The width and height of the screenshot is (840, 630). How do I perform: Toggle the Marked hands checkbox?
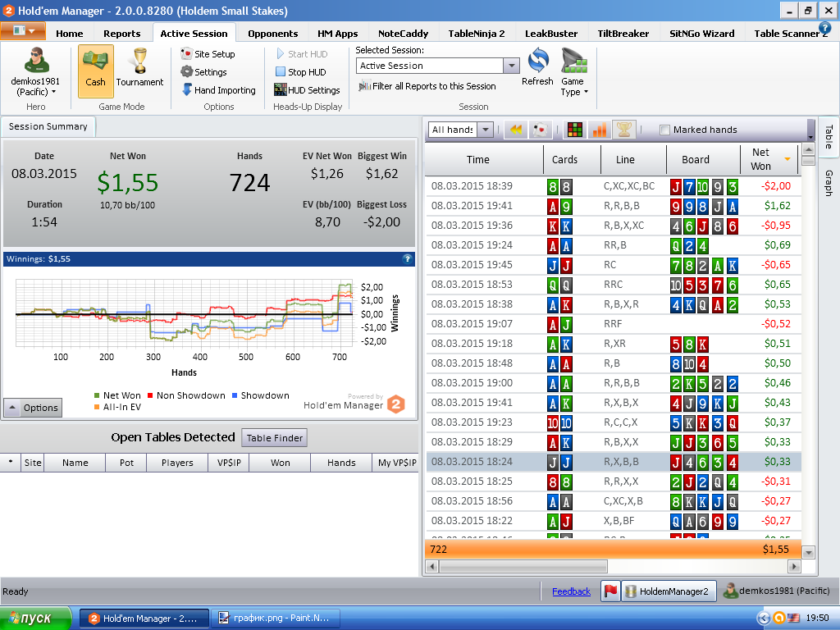click(664, 130)
